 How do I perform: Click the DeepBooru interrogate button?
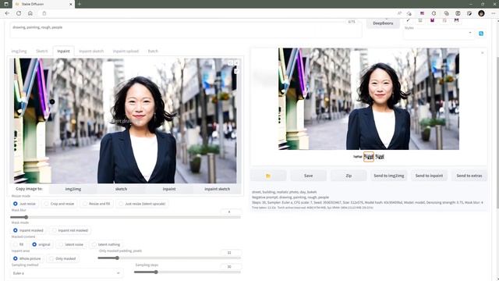click(383, 23)
